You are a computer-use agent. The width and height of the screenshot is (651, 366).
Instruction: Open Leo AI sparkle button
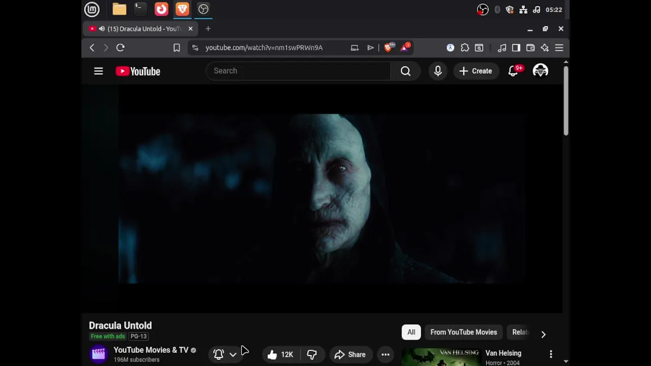coord(545,48)
